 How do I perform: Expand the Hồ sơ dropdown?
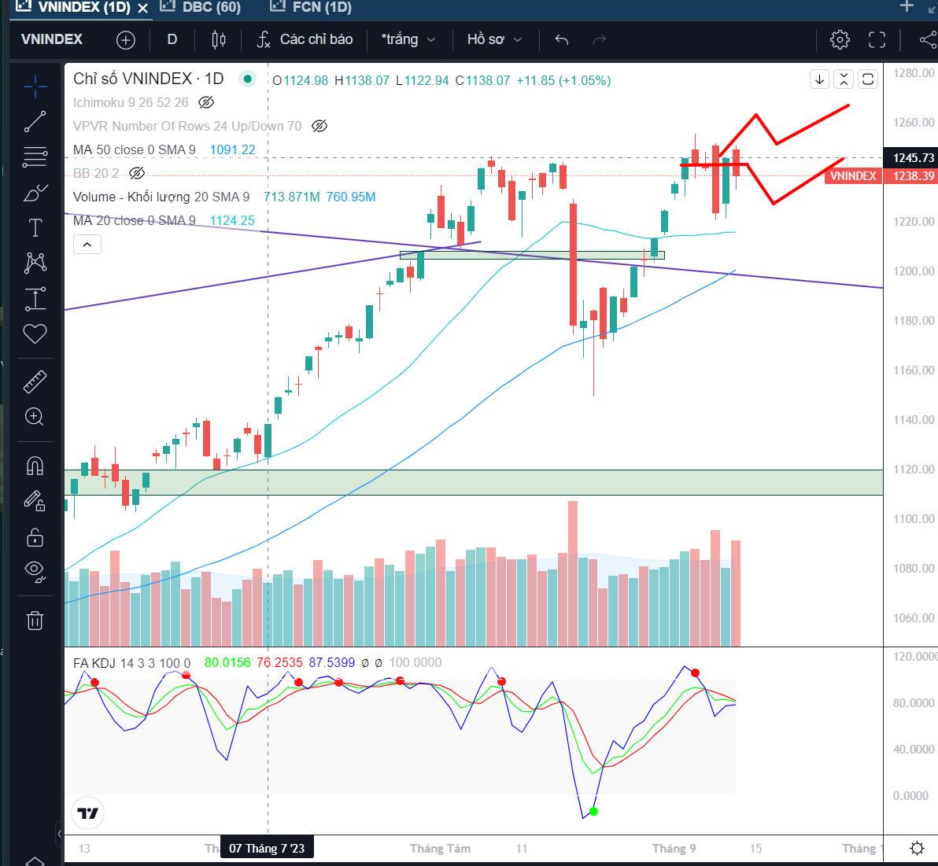[494, 40]
